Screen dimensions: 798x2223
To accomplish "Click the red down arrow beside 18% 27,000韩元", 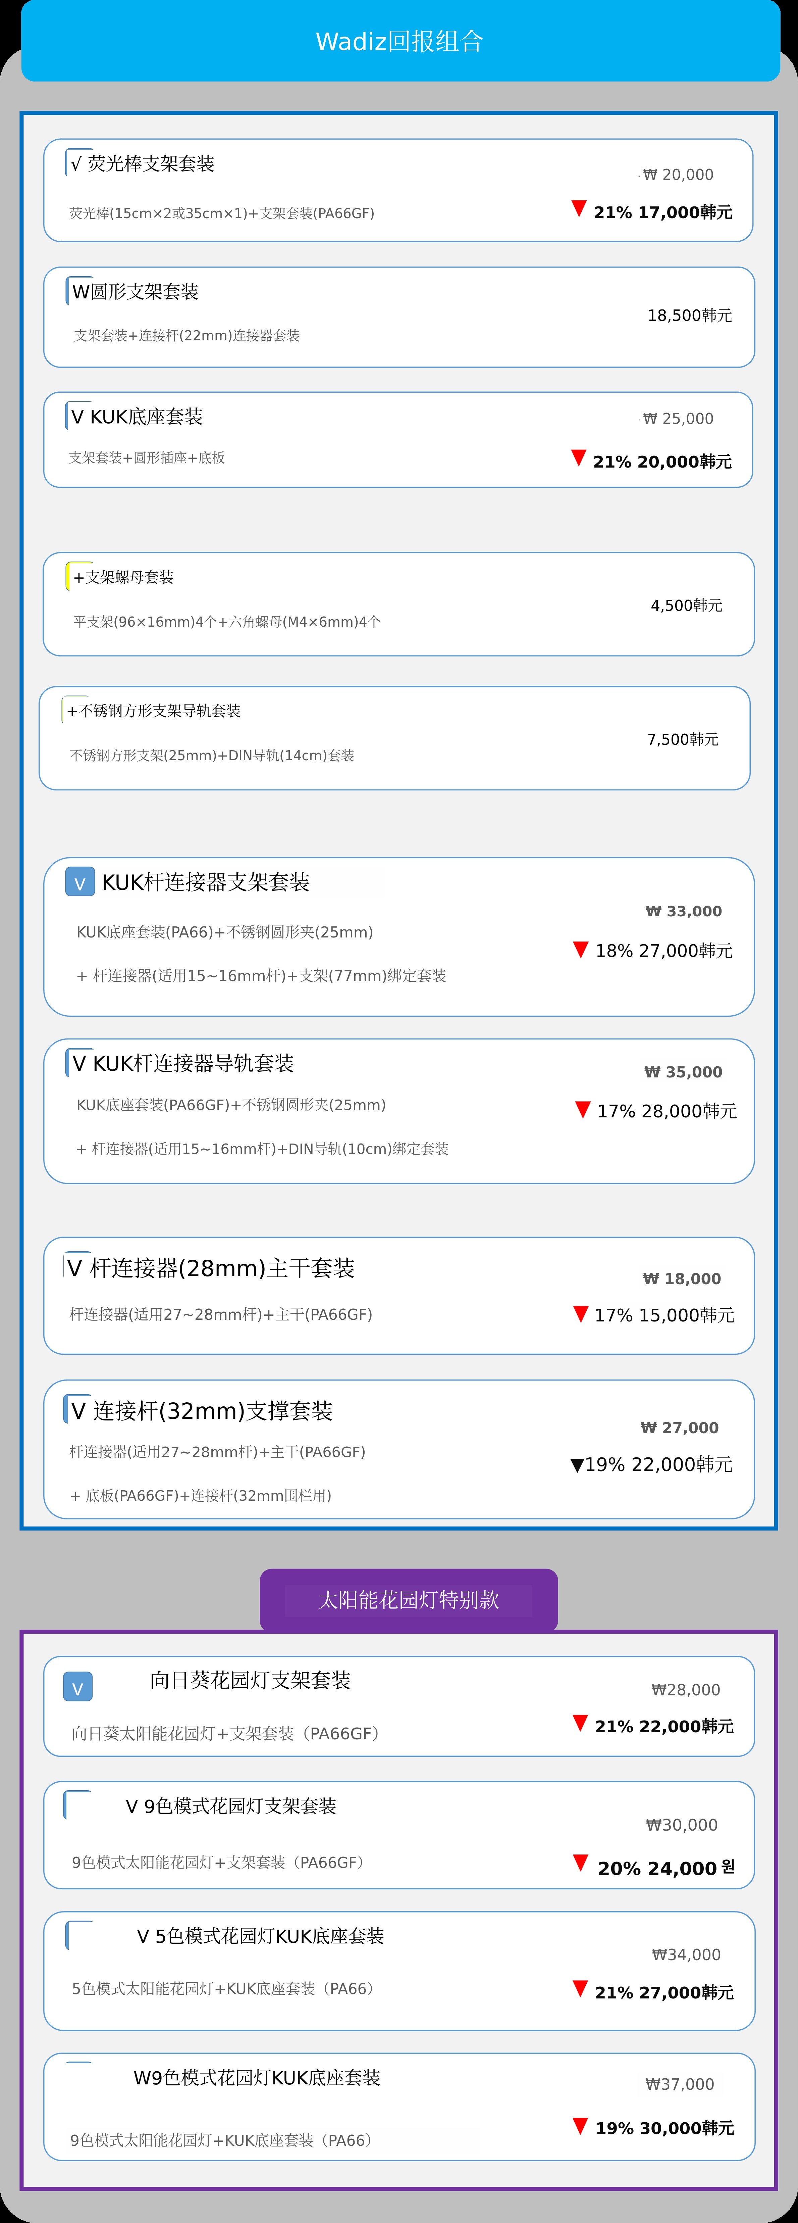I will 581,949.
